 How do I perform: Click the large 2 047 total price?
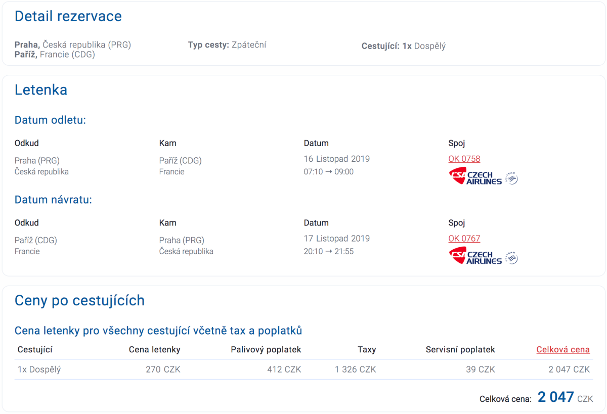(x=555, y=397)
